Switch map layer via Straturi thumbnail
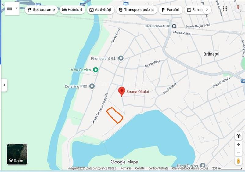Screen dimensions: 245x172 pos(17,154)
